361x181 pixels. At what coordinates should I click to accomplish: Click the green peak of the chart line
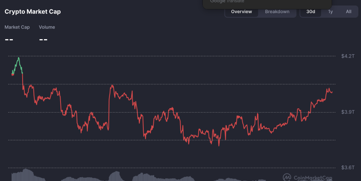[18, 58]
